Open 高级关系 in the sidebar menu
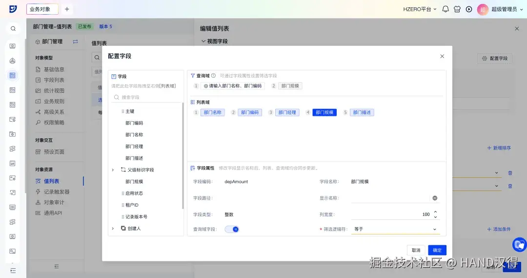 (x=54, y=112)
